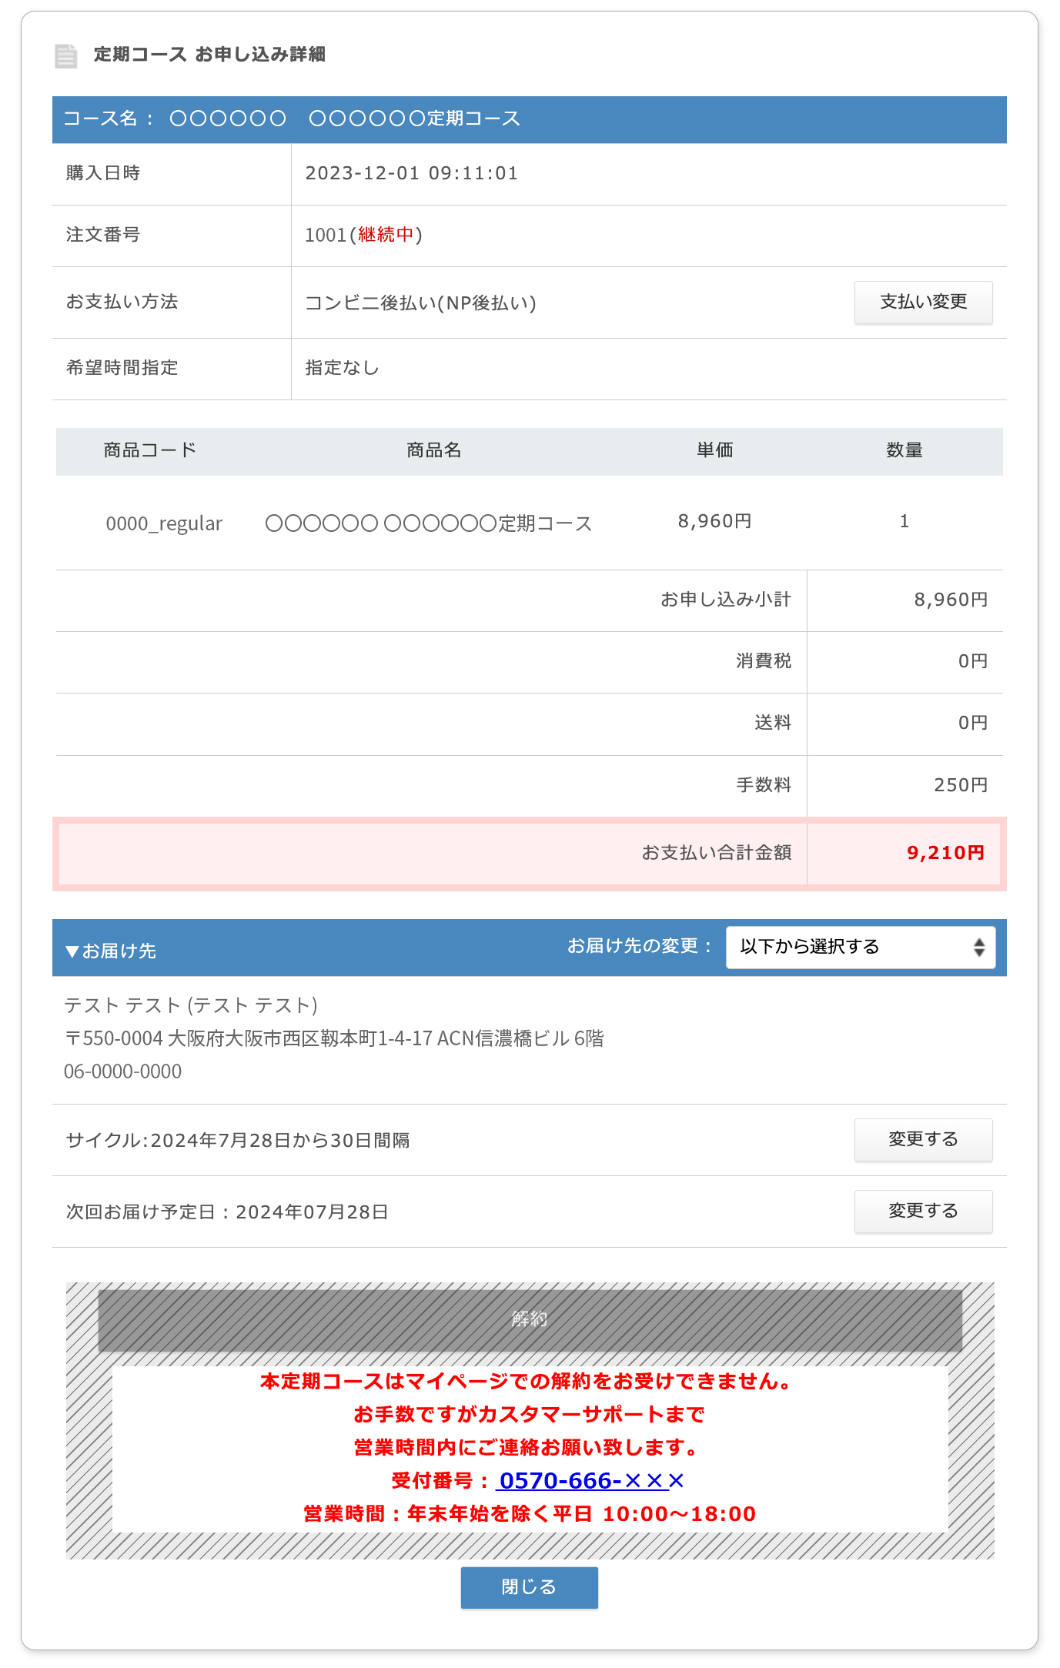Click the greyed-out 解約 button

tap(530, 1319)
